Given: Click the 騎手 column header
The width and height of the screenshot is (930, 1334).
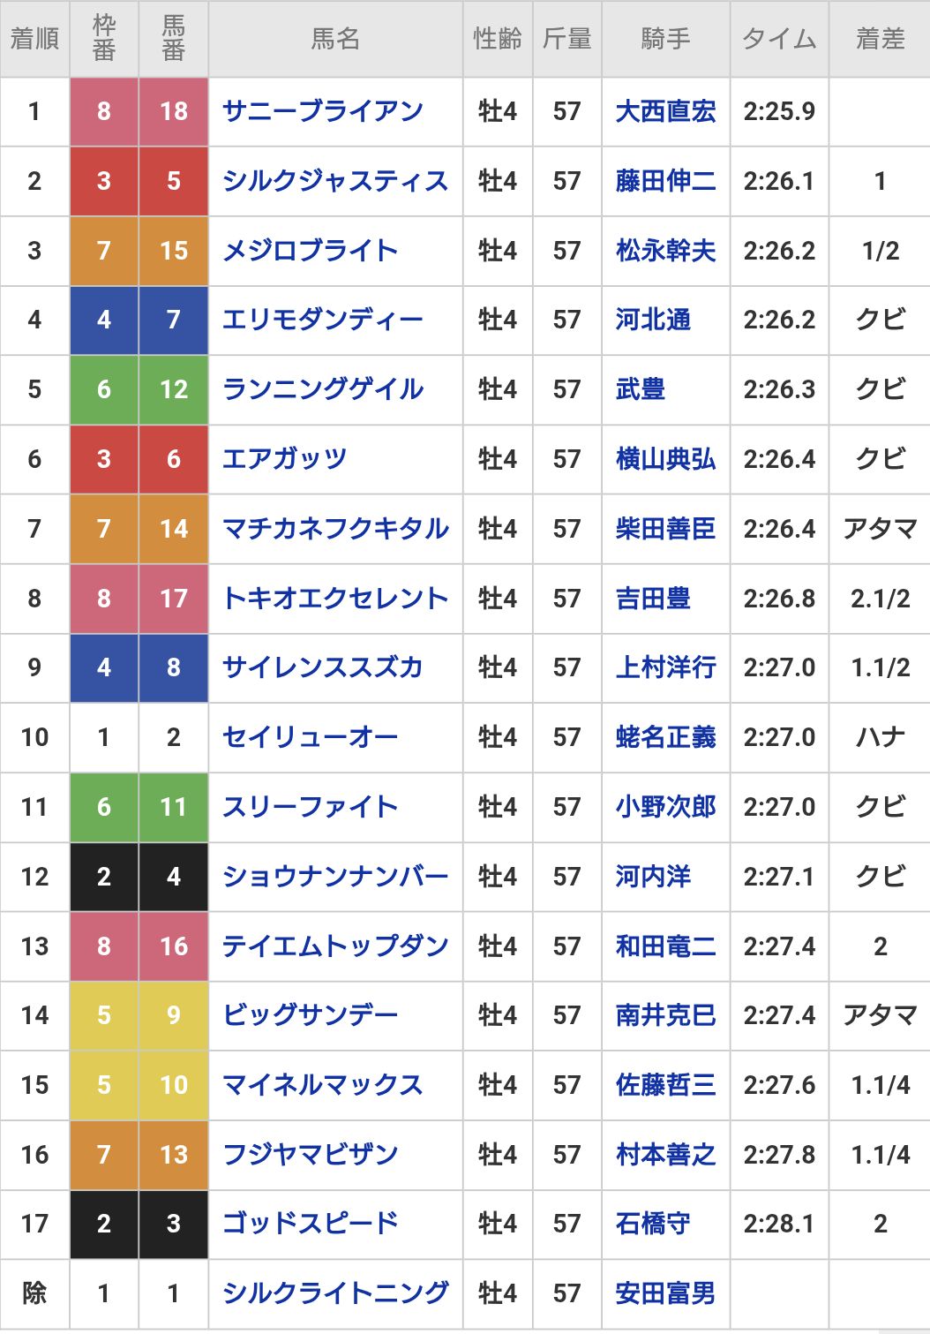Looking at the screenshot, I should pyautogui.click(x=665, y=39).
